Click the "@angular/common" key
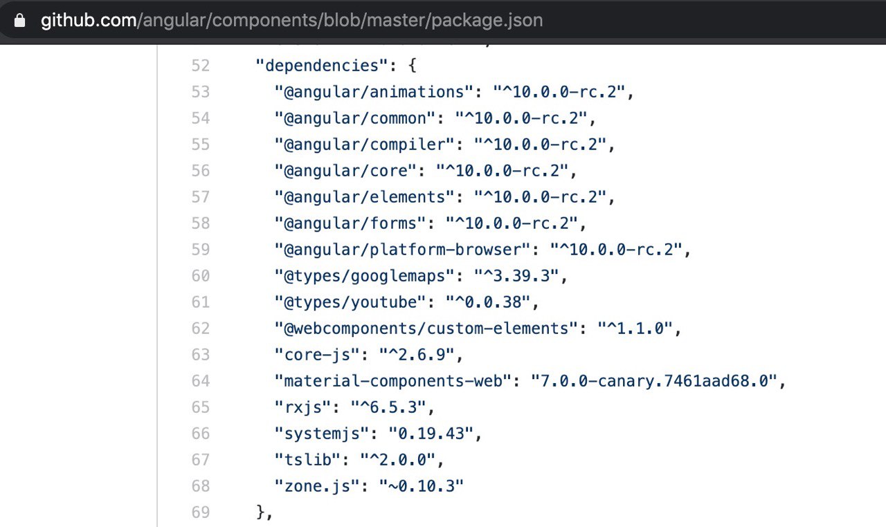This screenshot has width=886, height=527. coord(354,118)
